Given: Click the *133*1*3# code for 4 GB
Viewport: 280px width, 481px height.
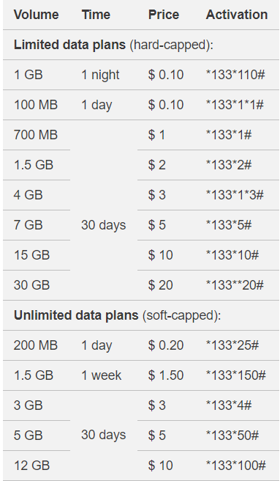Looking at the screenshot, I should point(235,195).
